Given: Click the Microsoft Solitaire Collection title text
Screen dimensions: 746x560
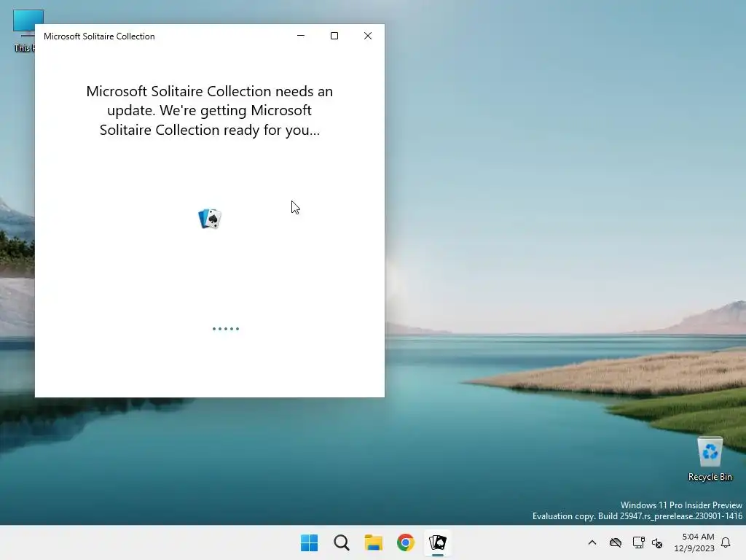Looking at the screenshot, I should click(x=99, y=36).
